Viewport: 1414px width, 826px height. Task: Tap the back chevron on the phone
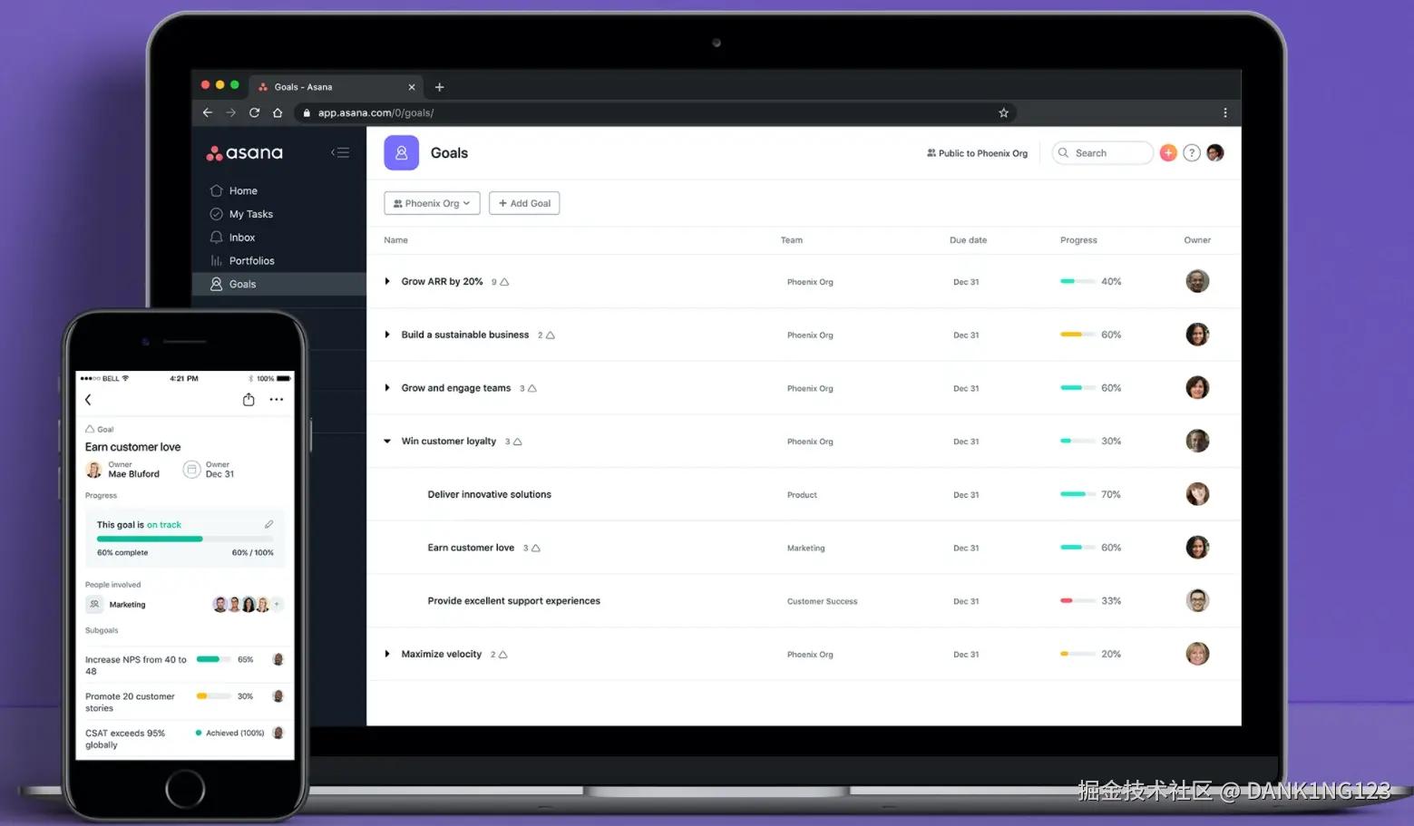point(88,400)
